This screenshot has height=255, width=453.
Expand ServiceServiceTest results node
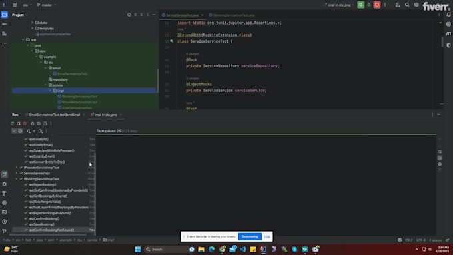17,173
